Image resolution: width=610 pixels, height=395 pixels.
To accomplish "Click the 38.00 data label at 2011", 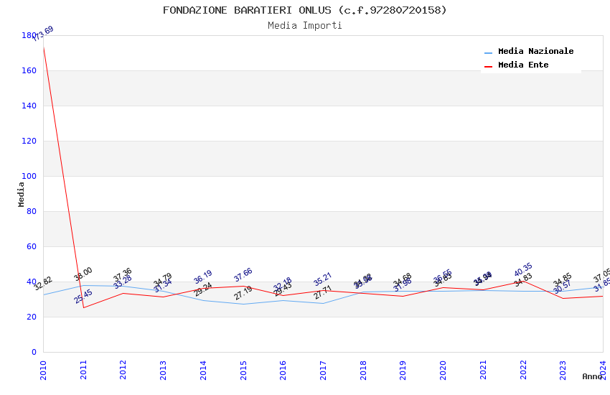I will 83,274.
